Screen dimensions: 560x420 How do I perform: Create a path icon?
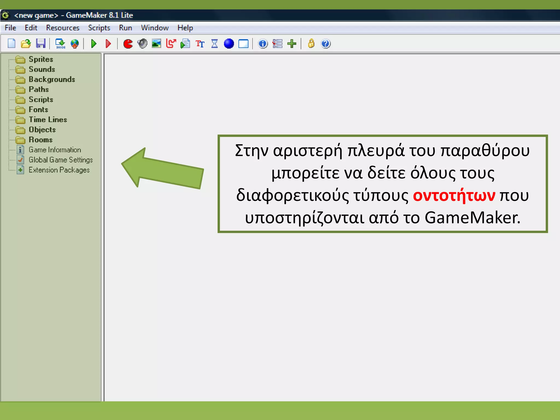171,43
